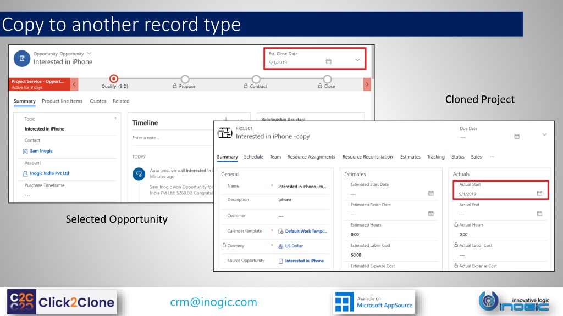Open the Status tab
Image resolution: width=563 pixels, height=316 pixels.
[458, 157]
